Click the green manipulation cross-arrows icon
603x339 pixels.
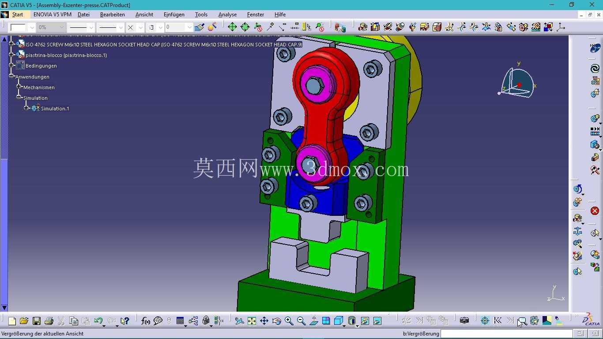click(x=232, y=27)
